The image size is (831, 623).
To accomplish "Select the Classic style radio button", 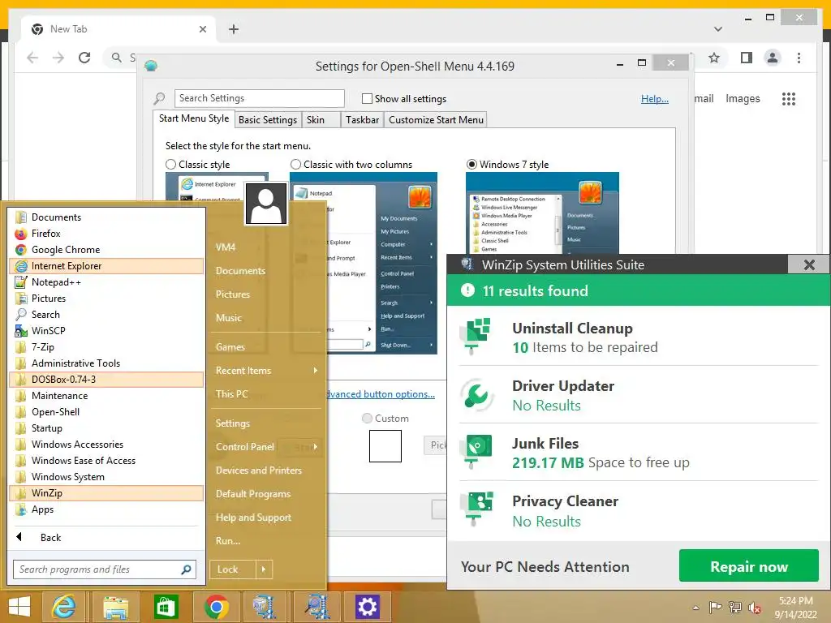I will point(170,164).
